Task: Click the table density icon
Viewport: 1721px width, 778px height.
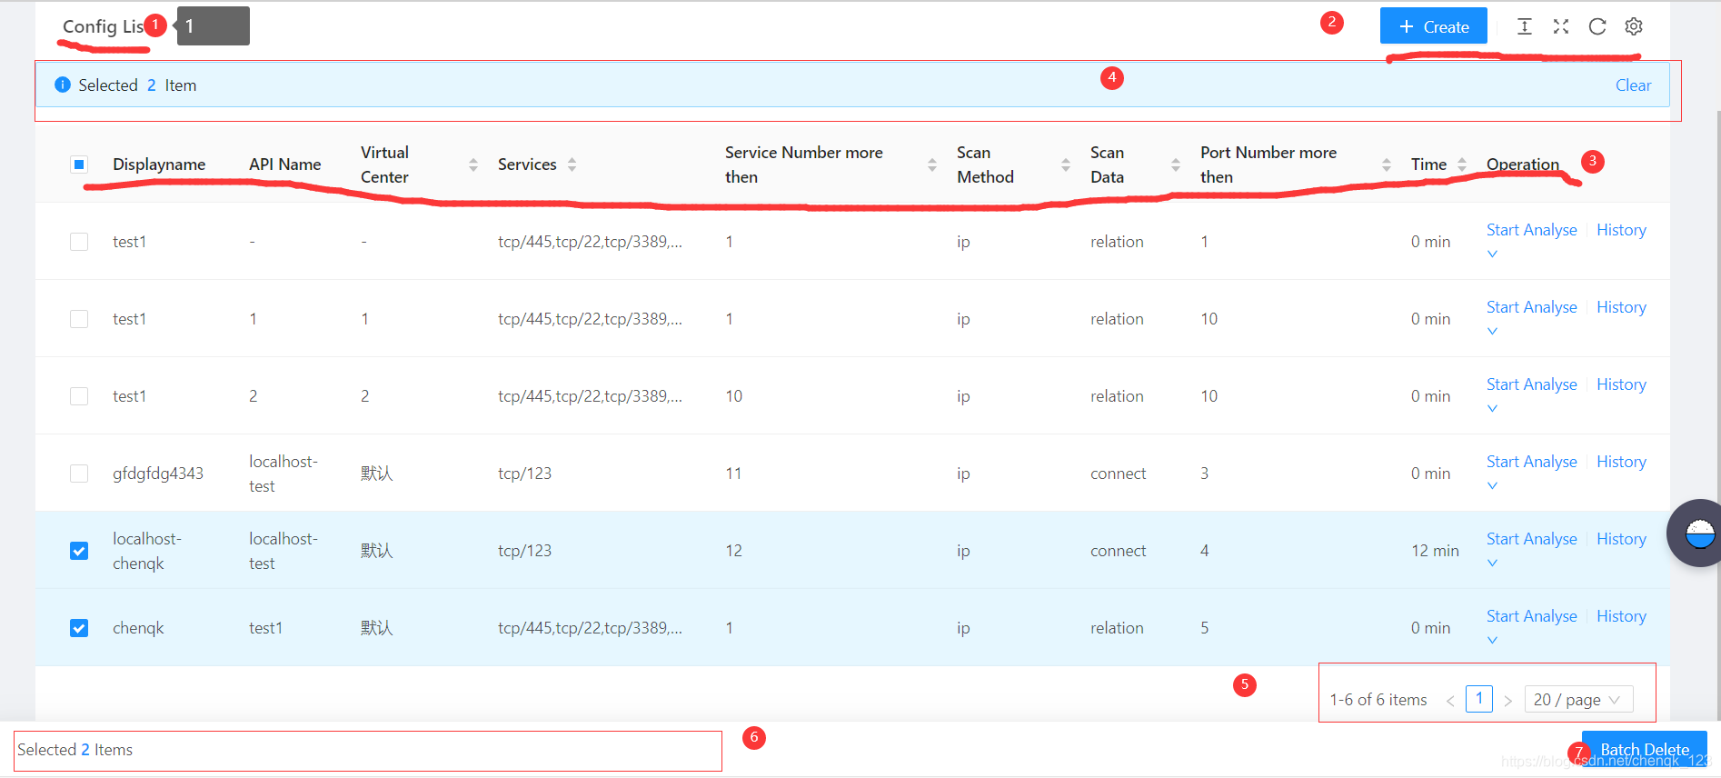Action: (1525, 26)
